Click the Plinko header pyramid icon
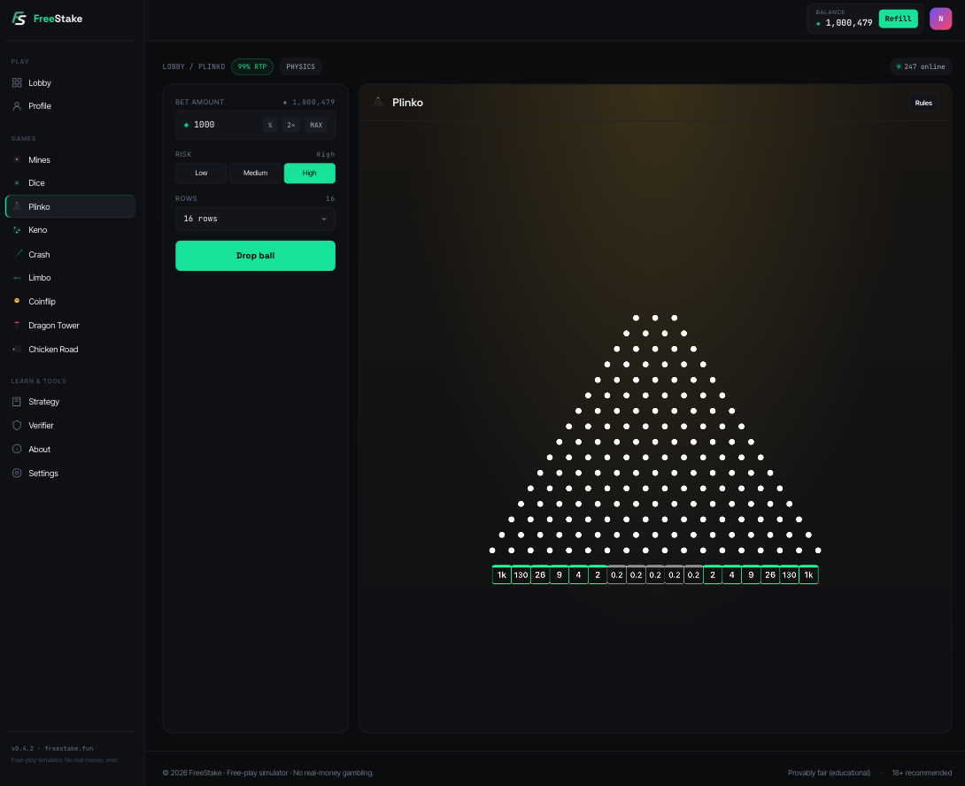This screenshot has height=786, width=965. click(379, 102)
